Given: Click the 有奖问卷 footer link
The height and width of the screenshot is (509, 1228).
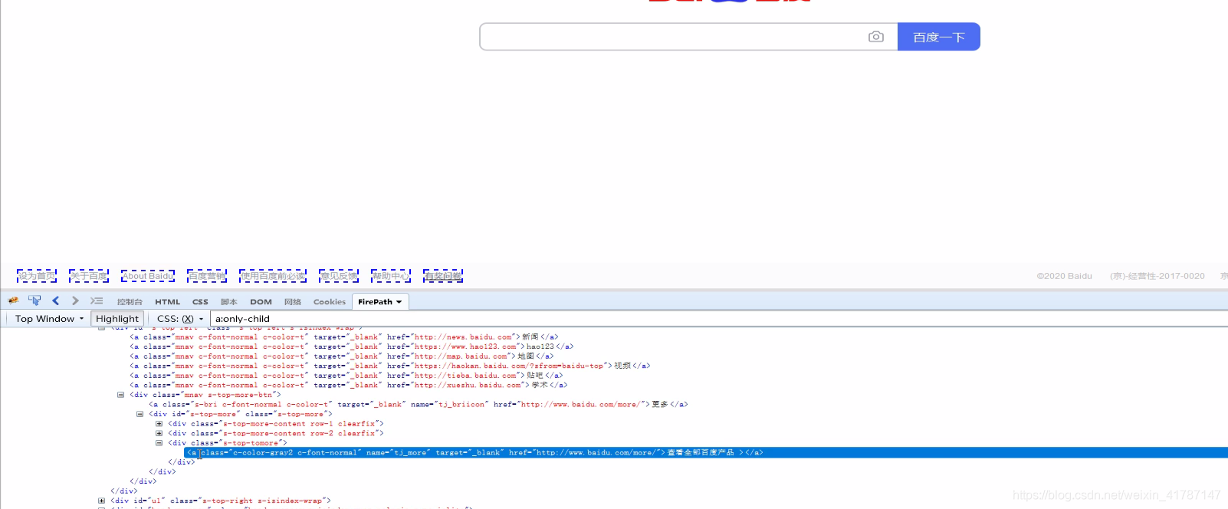Looking at the screenshot, I should (x=443, y=276).
